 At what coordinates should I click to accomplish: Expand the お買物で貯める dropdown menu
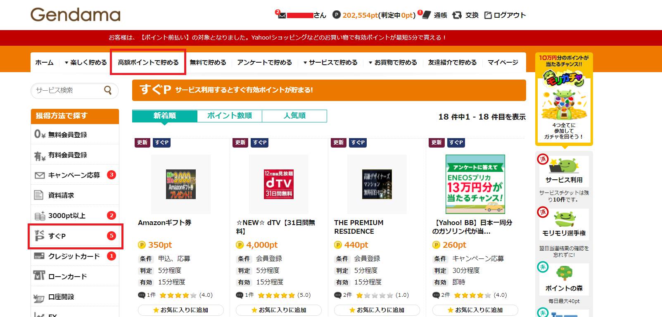point(393,62)
